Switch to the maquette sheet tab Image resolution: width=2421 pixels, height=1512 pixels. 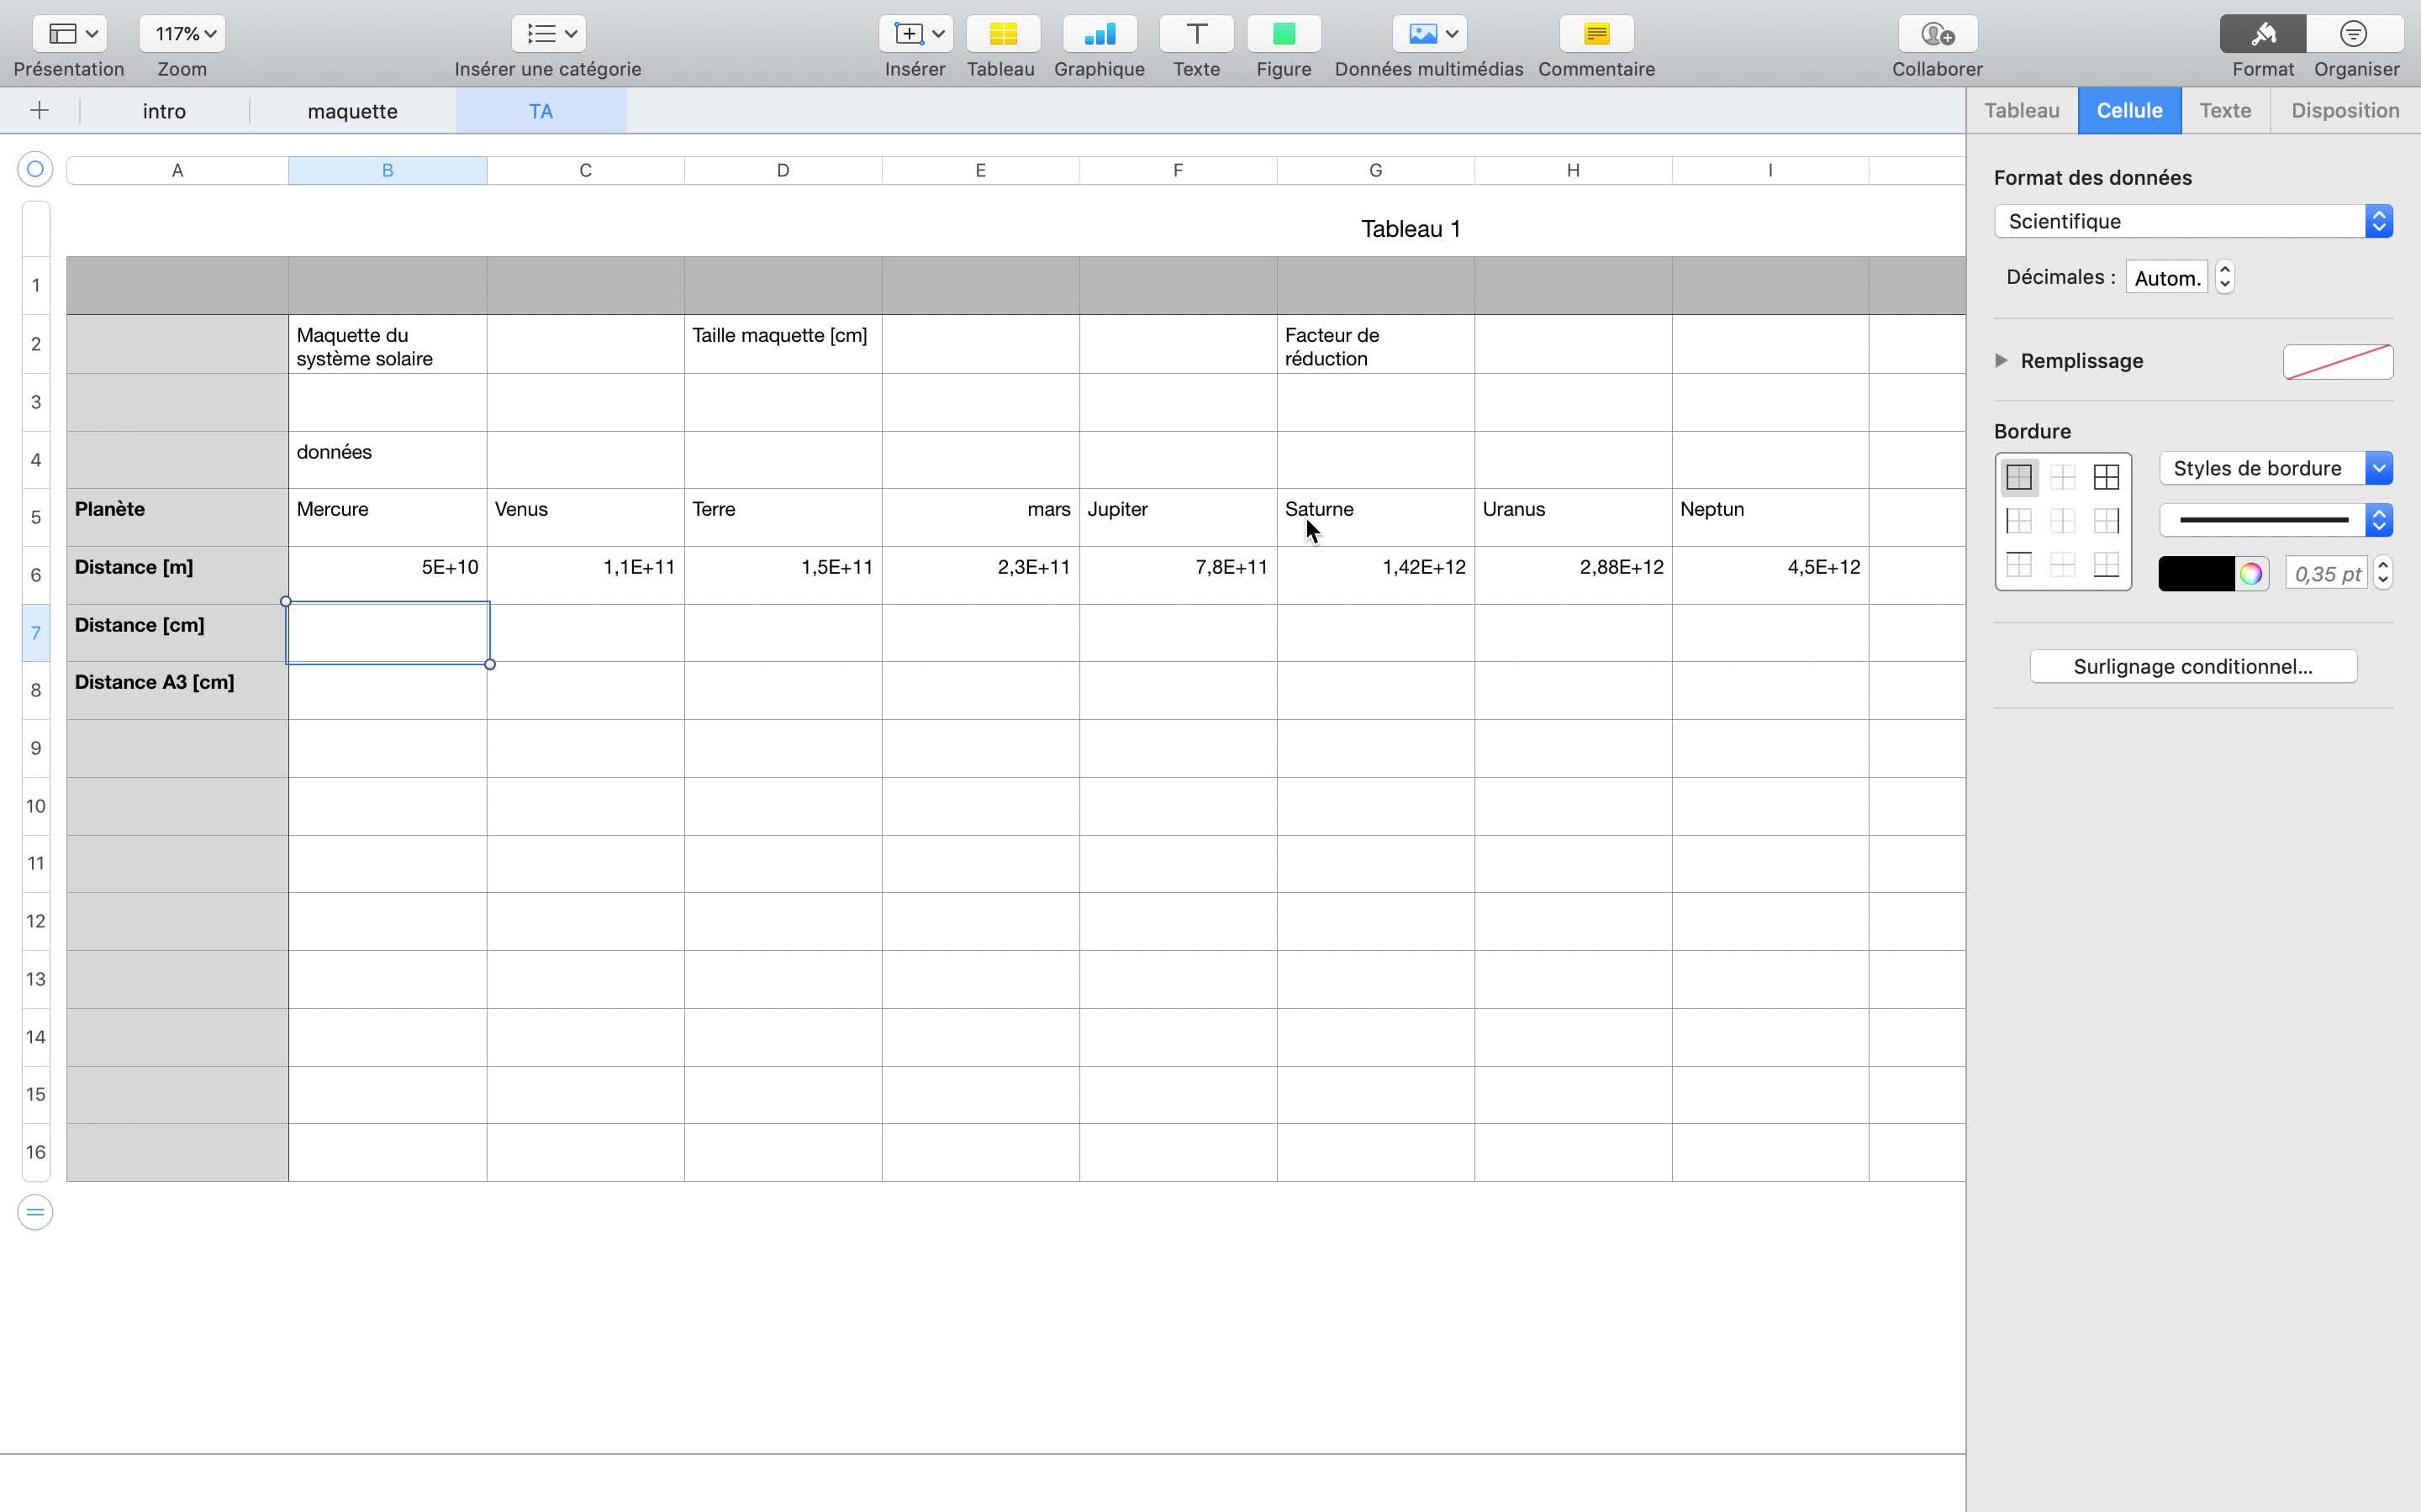(x=352, y=111)
